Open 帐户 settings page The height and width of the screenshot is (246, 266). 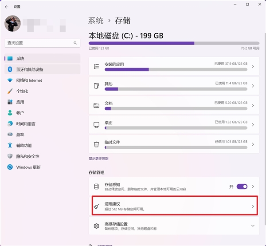[x=43, y=113]
